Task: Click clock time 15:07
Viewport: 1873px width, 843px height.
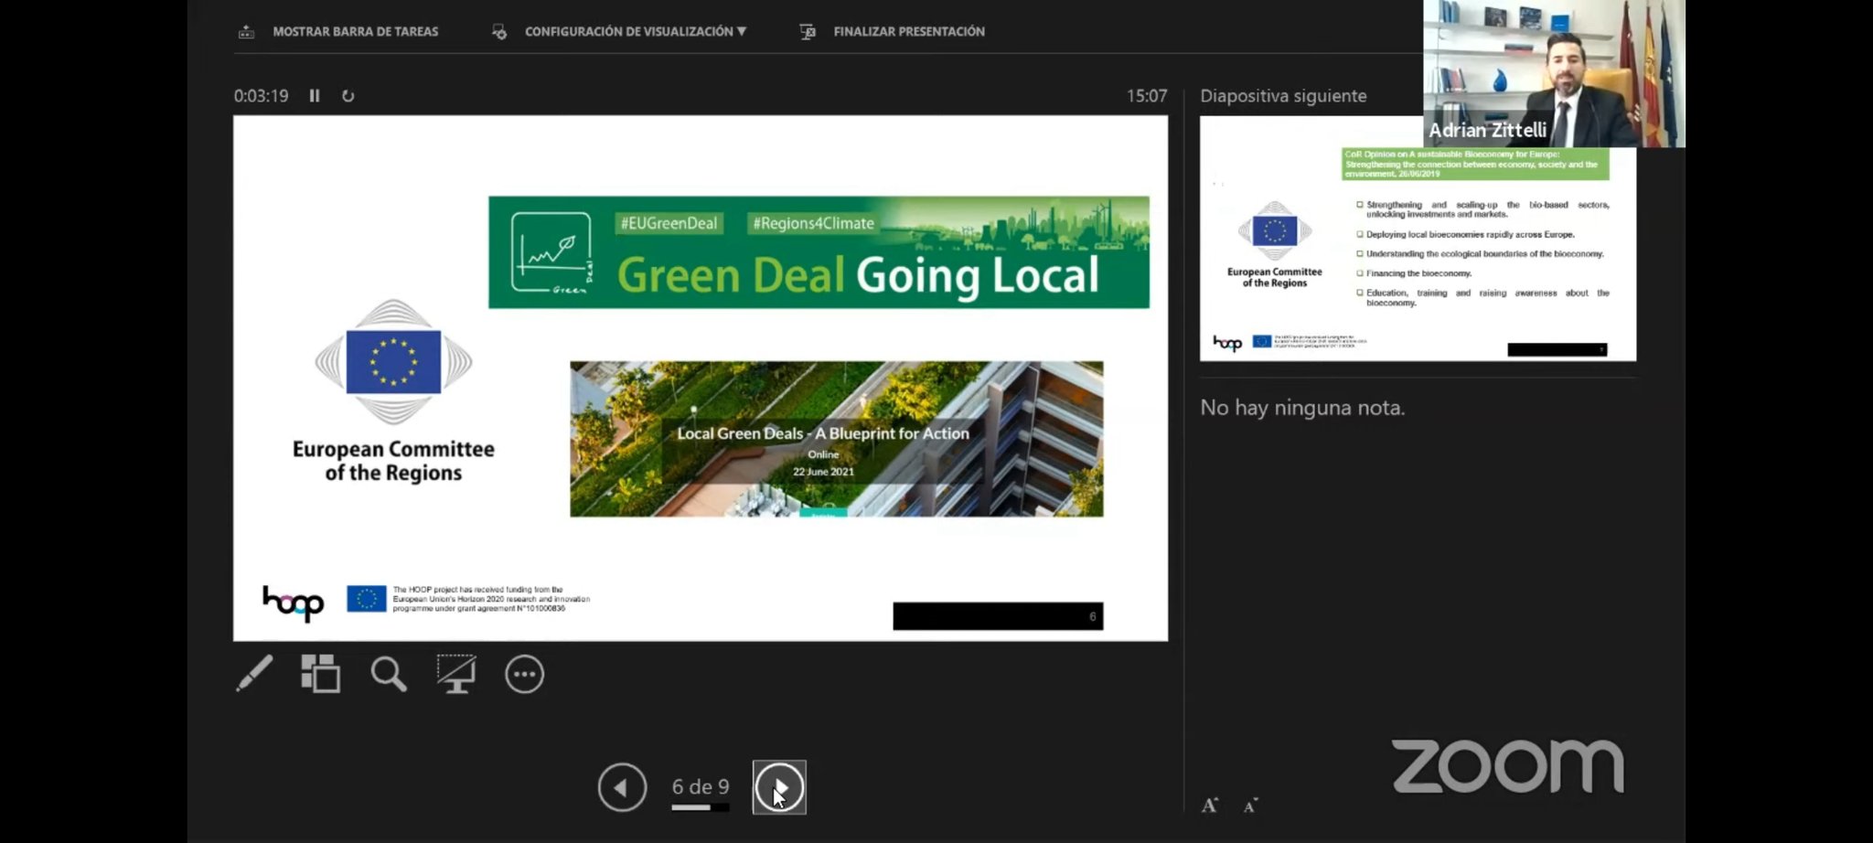Action: (x=1147, y=96)
